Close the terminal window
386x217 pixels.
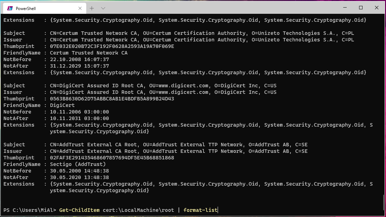point(377,8)
